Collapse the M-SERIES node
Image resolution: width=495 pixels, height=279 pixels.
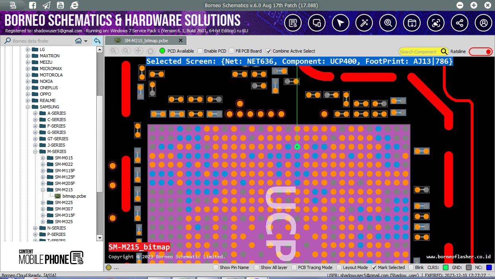coord(35,151)
